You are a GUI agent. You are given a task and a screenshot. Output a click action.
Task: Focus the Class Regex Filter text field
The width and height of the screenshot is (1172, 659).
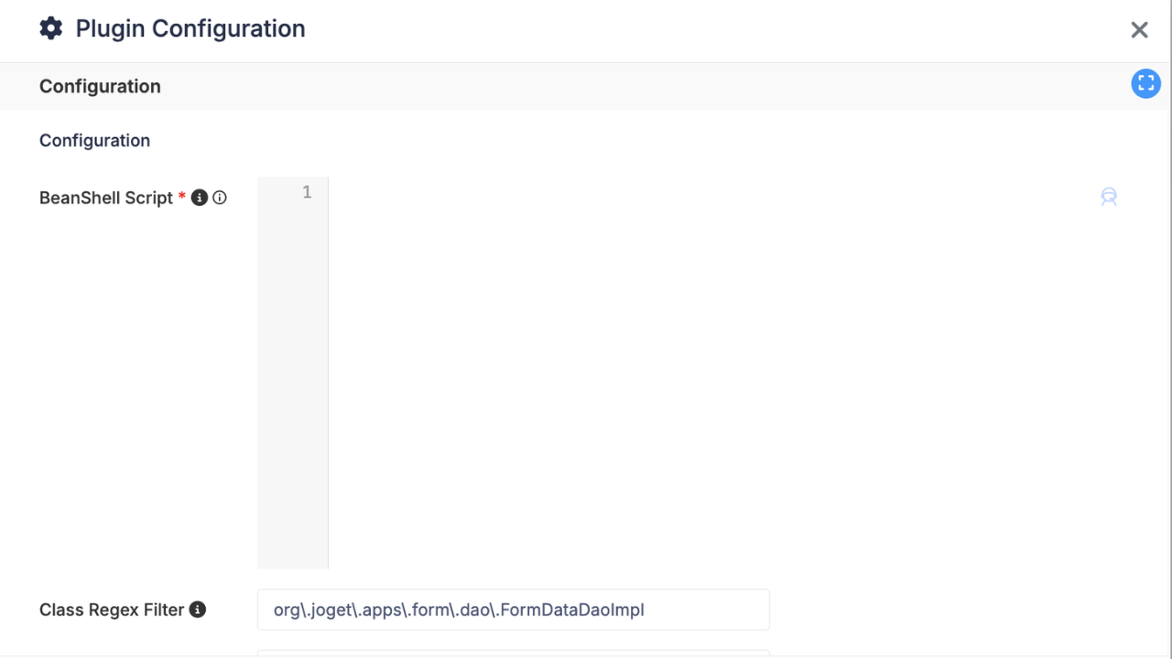coord(514,610)
